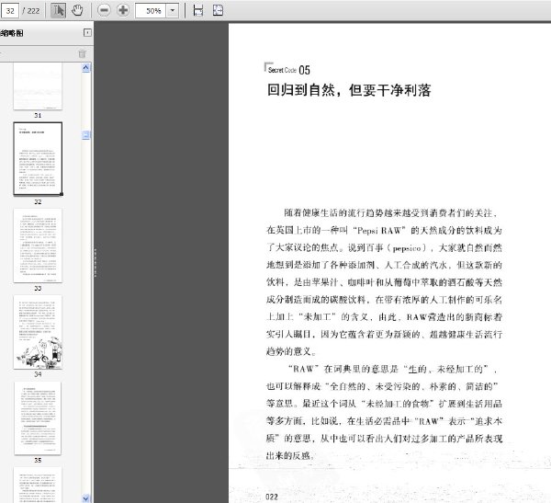Click the page number field showing 32
551x503 pixels.
(10, 10)
